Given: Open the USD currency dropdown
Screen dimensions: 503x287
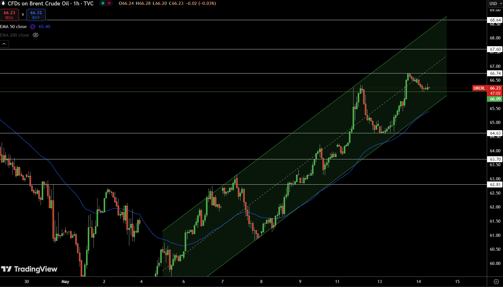Looking at the screenshot, I should click(x=495, y=4).
